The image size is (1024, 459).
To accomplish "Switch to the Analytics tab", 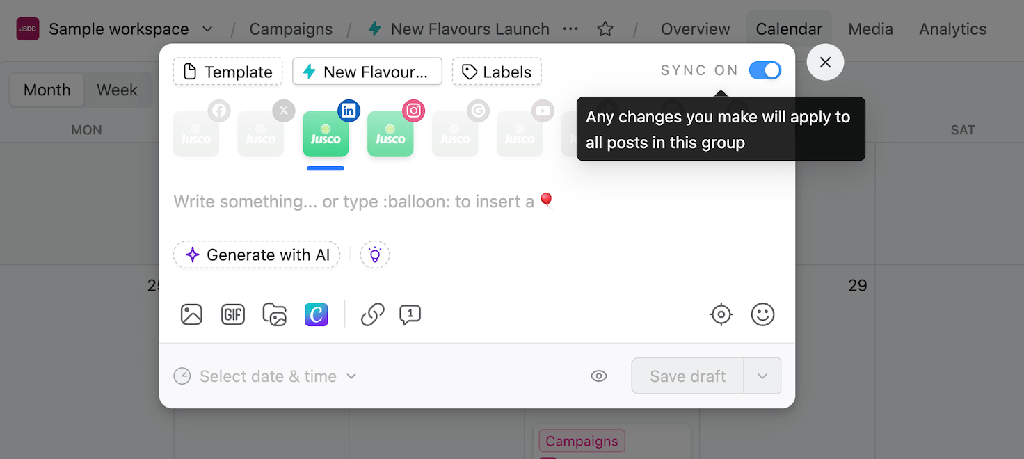I will pyautogui.click(x=952, y=29).
